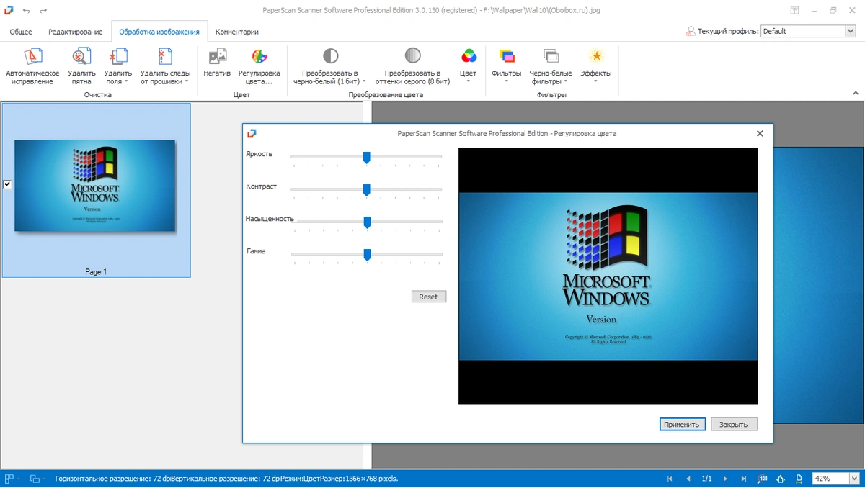Close the Регулировка цвета dialog

pyautogui.click(x=760, y=133)
